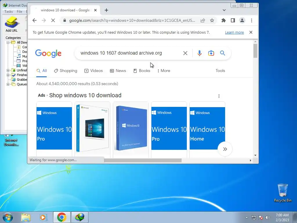The image size is (297, 223).
Task: Switch to the Books results tab
Action: pos(142,71)
